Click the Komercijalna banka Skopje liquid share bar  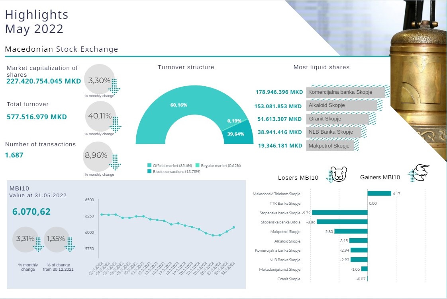click(x=345, y=92)
